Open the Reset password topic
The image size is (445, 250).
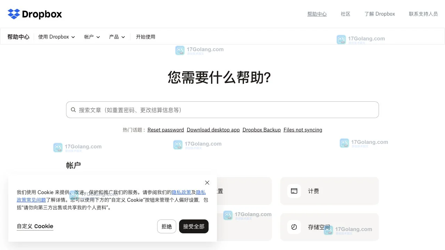pos(166,130)
